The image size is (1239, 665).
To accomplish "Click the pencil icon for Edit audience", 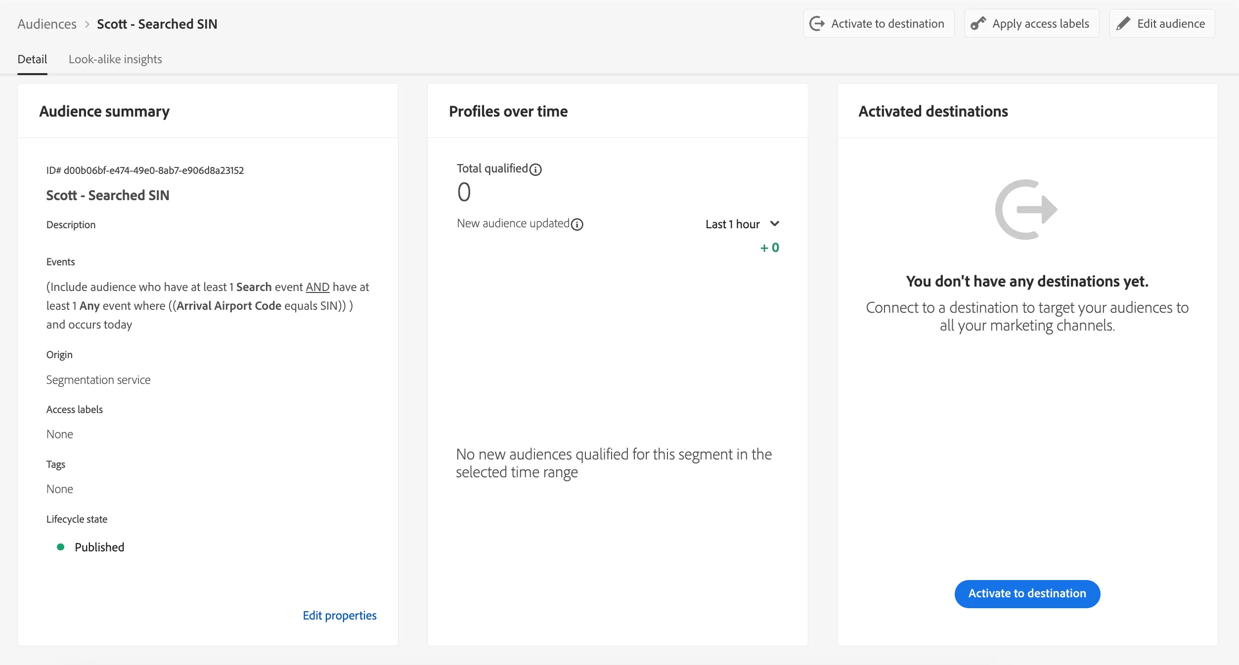I will click(x=1123, y=24).
